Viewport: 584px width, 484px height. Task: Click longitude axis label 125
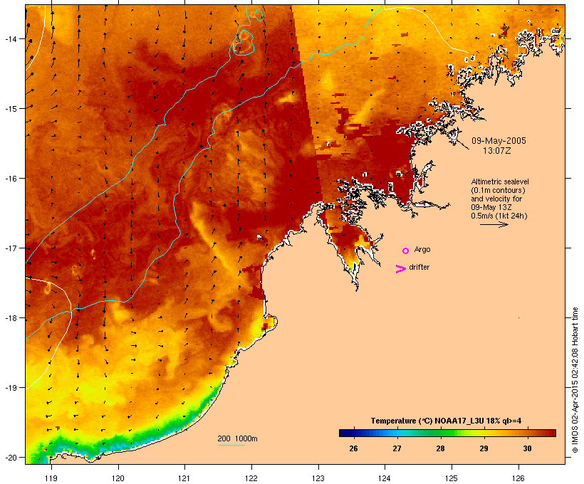(x=452, y=478)
